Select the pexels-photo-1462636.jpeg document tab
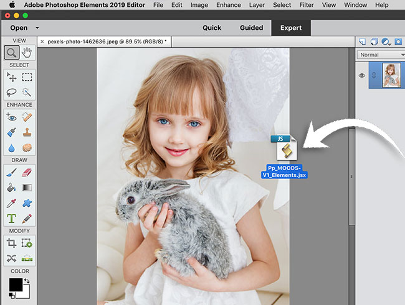This screenshot has height=305, width=405. coord(104,42)
